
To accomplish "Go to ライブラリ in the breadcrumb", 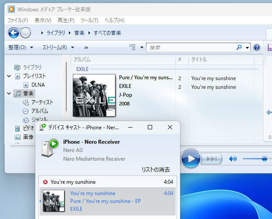I will [55, 33].
